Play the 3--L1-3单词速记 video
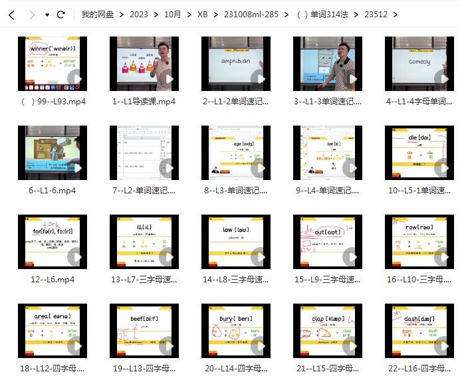 pyautogui.click(x=352, y=78)
